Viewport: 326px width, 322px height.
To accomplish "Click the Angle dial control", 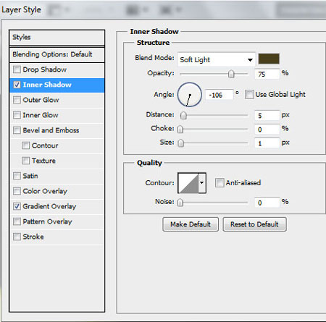I will pyautogui.click(x=190, y=95).
